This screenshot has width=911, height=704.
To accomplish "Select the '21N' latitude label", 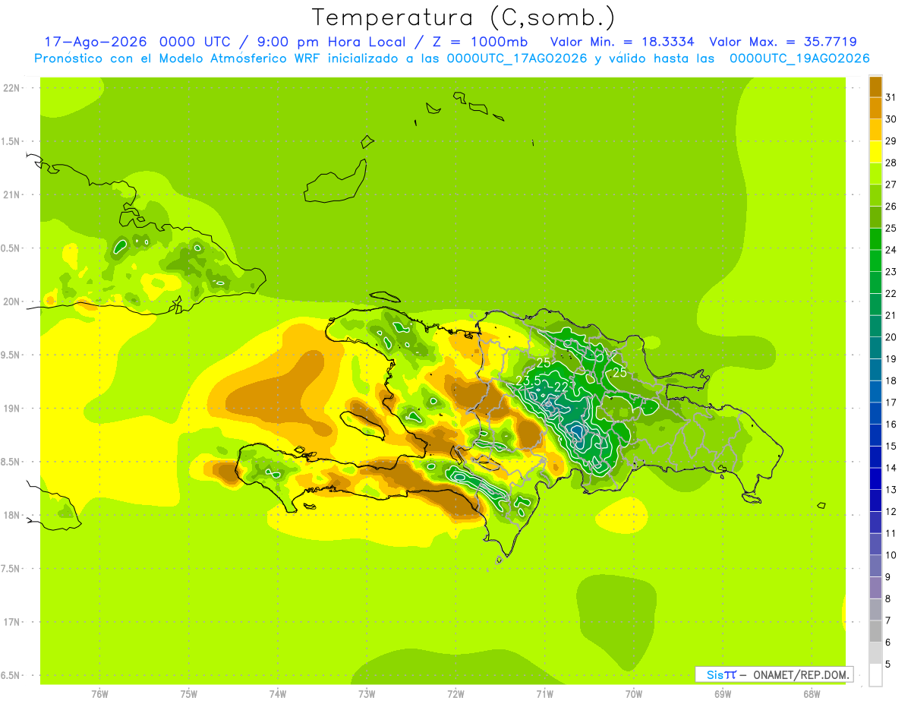I will (11, 195).
